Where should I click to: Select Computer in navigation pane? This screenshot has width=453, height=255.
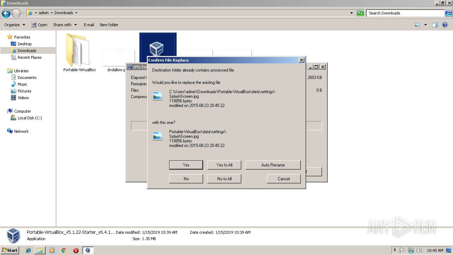point(22,111)
